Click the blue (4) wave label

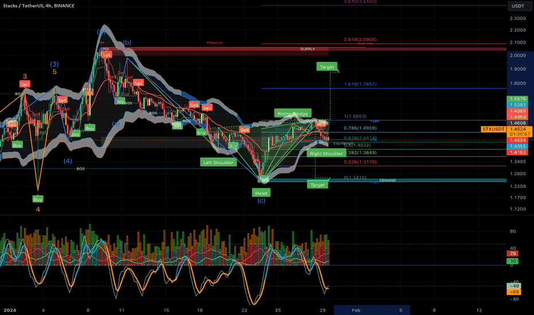pos(68,161)
